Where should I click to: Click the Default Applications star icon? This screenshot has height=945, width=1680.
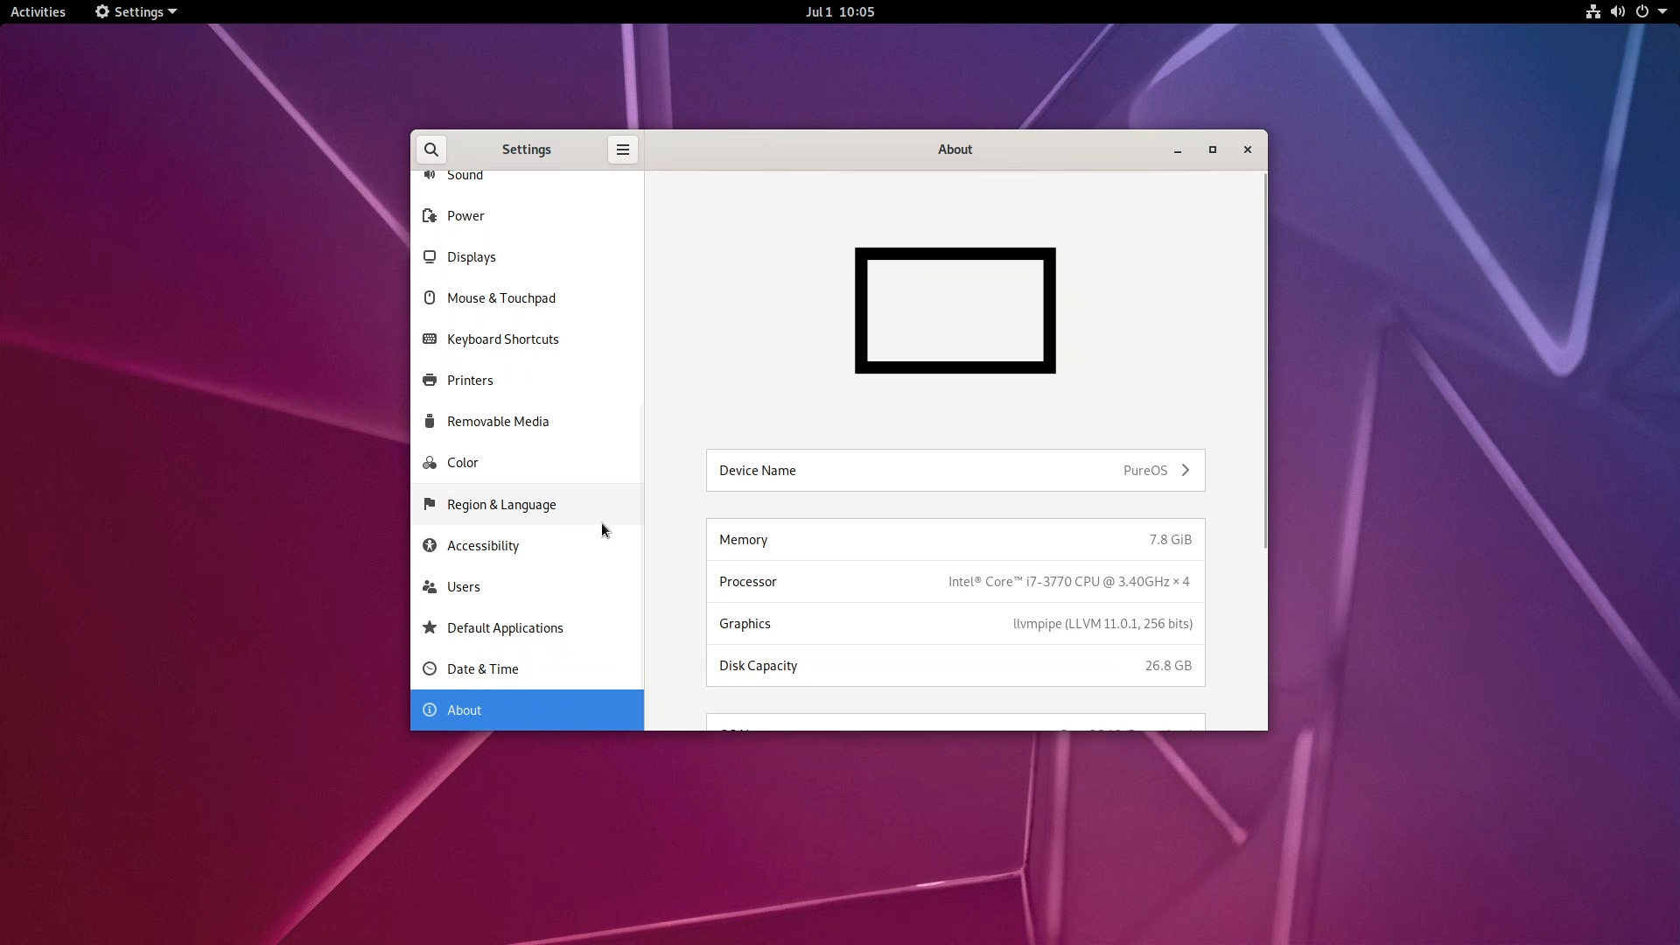tap(430, 628)
